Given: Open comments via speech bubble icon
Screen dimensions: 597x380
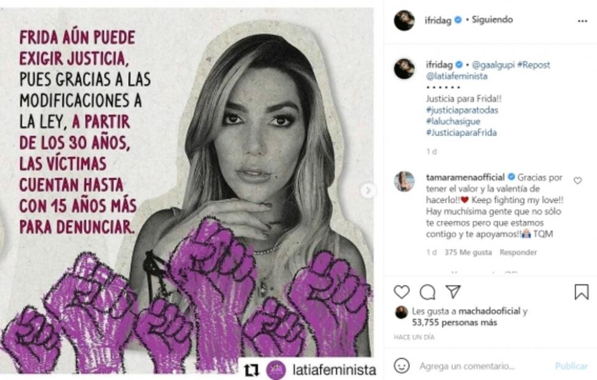Looking at the screenshot, I should click(427, 292).
